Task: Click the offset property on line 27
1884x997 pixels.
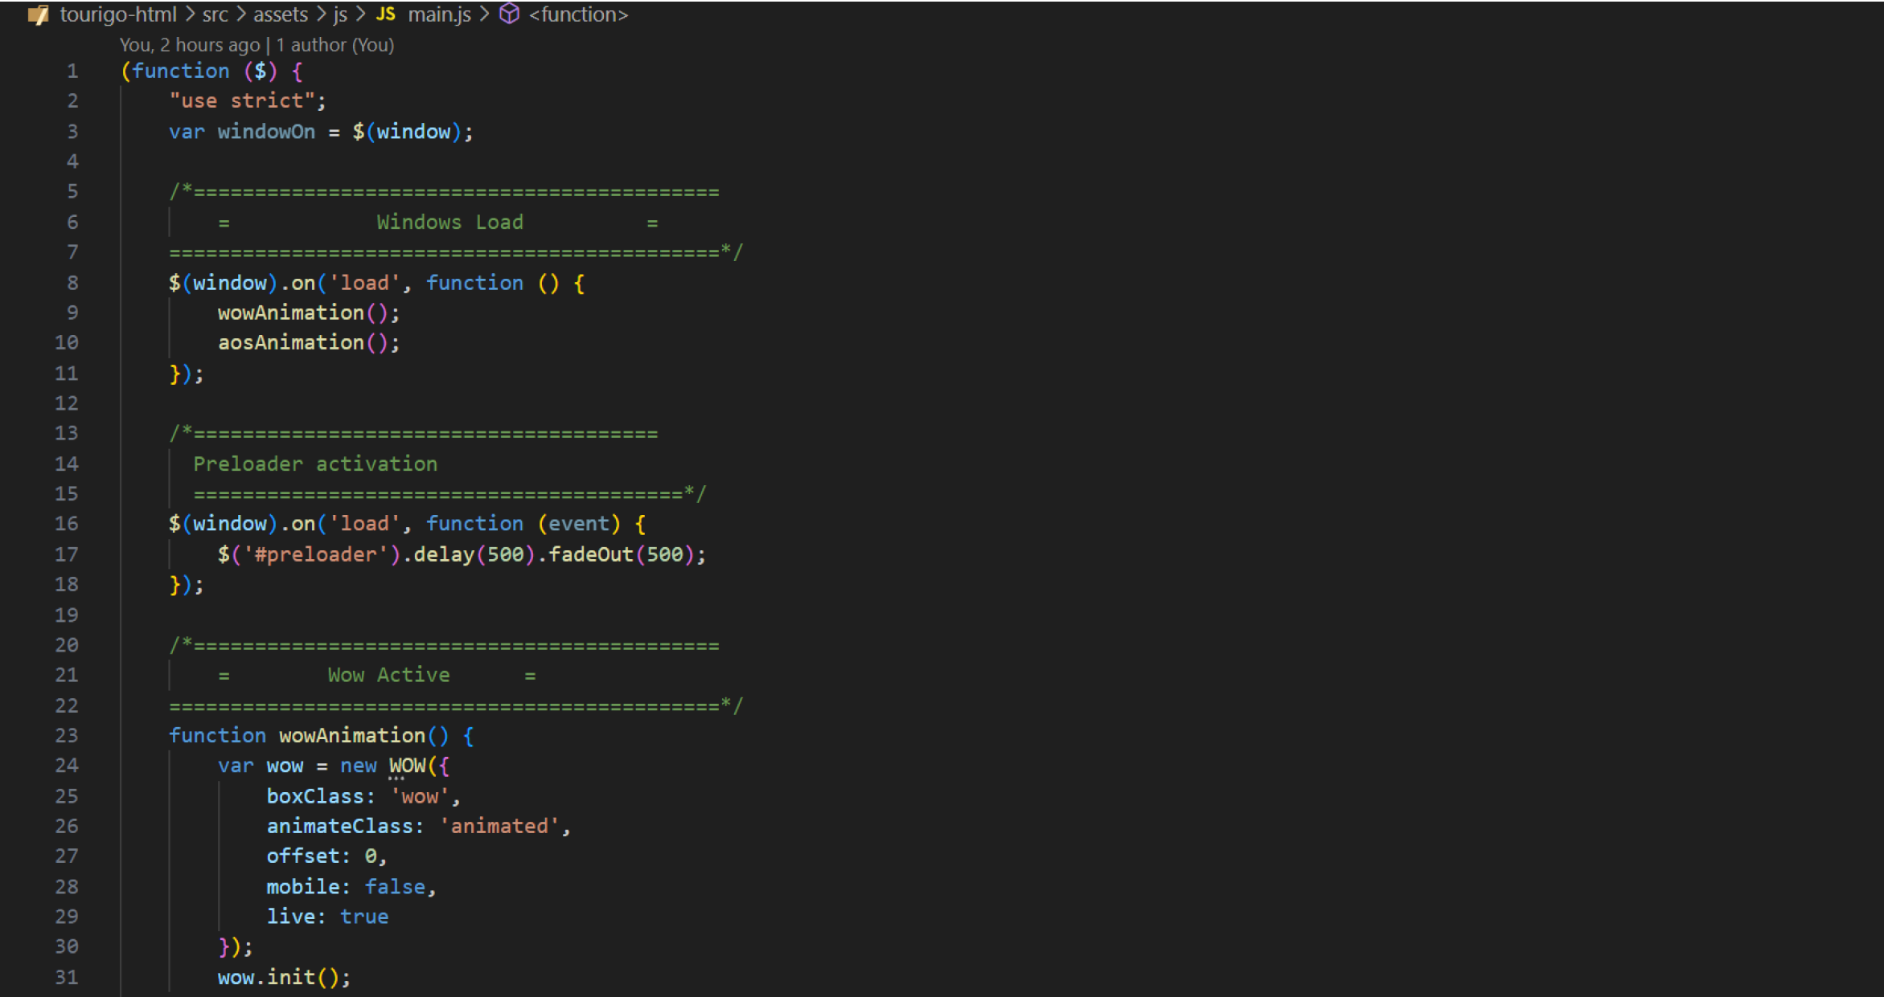Action: click(303, 856)
